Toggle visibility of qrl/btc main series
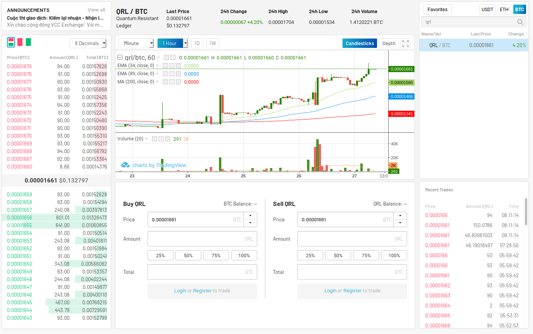The width and height of the screenshot is (533, 334). pos(166,57)
